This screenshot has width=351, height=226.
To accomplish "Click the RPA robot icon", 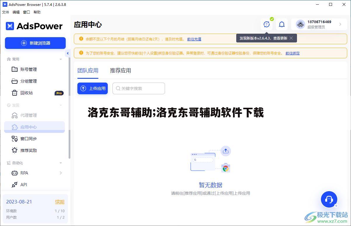I will click(x=15, y=173).
